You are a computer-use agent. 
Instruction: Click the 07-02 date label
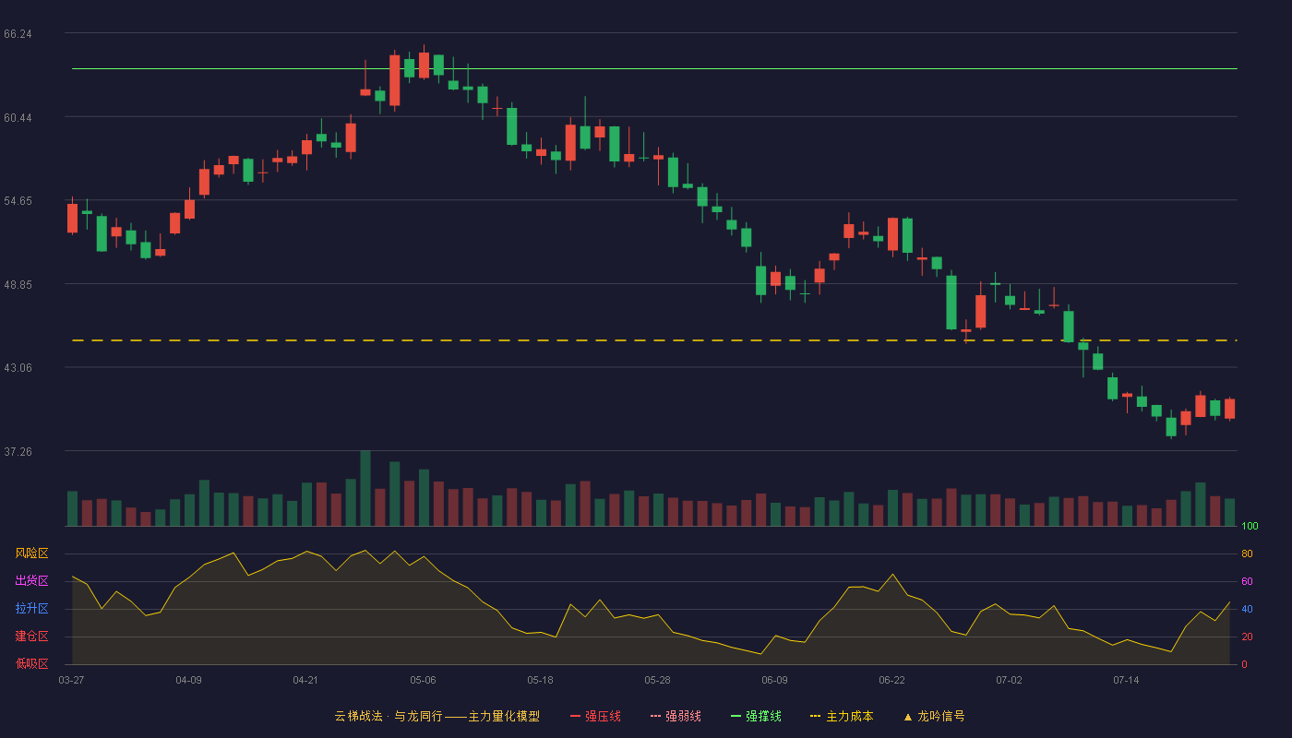point(1009,680)
